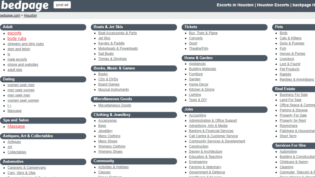Open the Miscellaneous Goods list link

coord(114,105)
